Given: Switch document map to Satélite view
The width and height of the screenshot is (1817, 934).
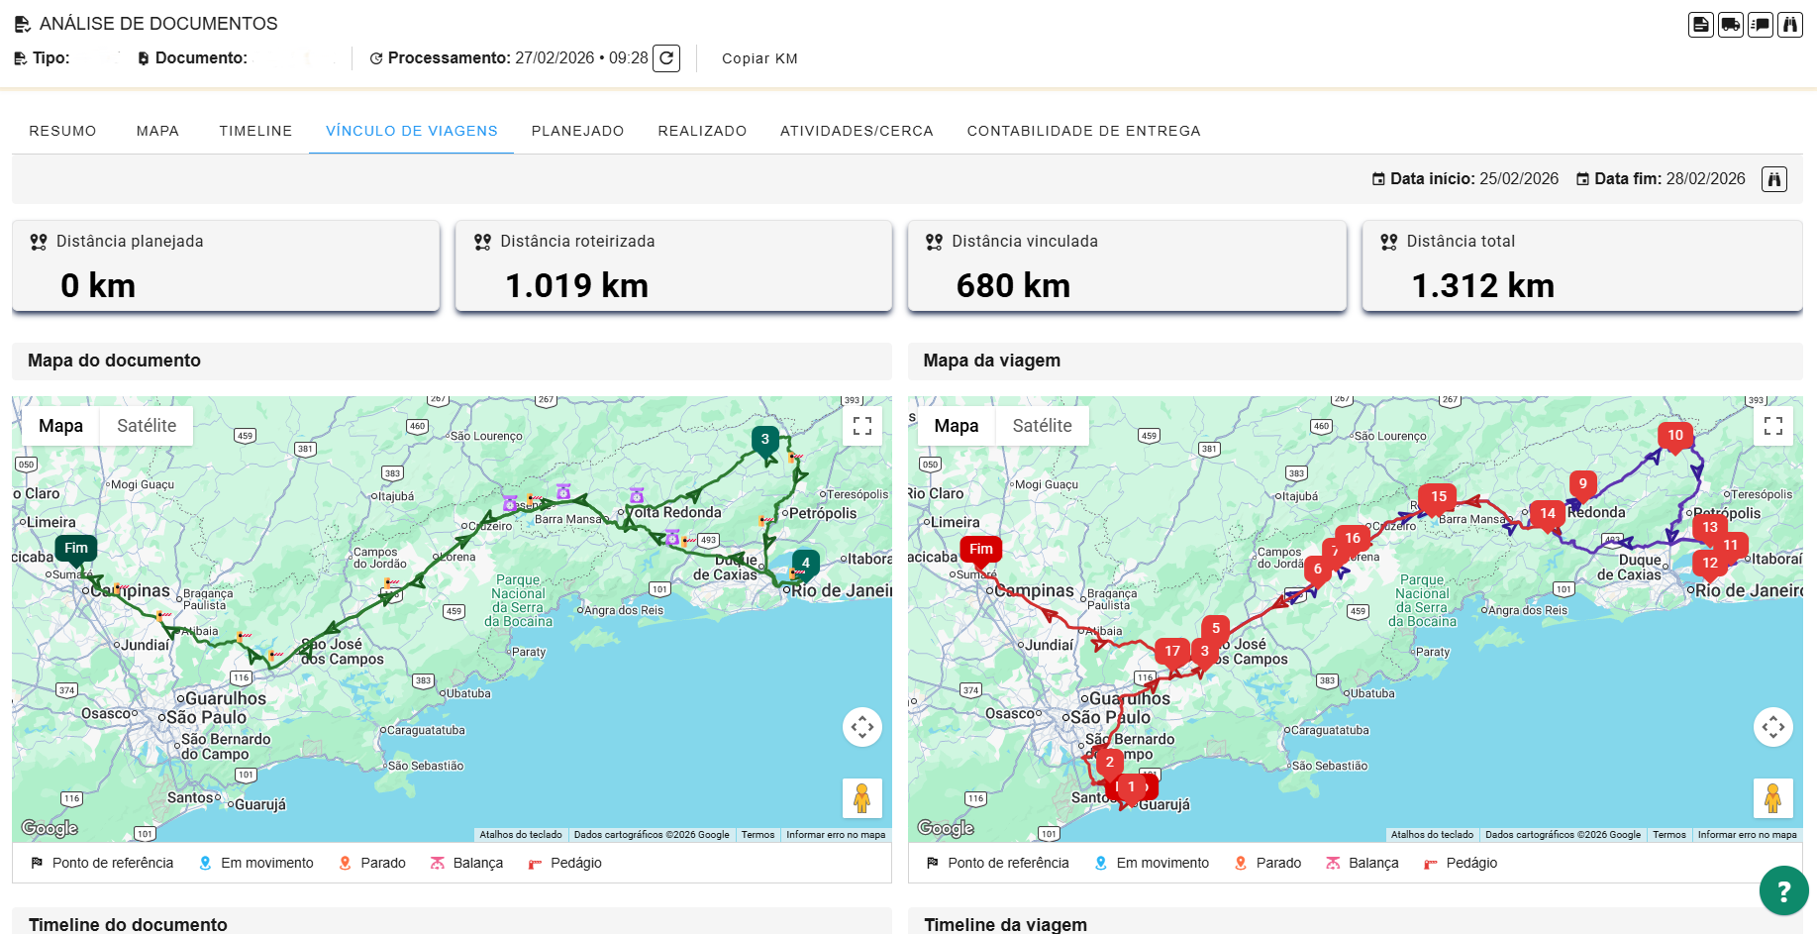Looking at the screenshot, I should (147, 426).
